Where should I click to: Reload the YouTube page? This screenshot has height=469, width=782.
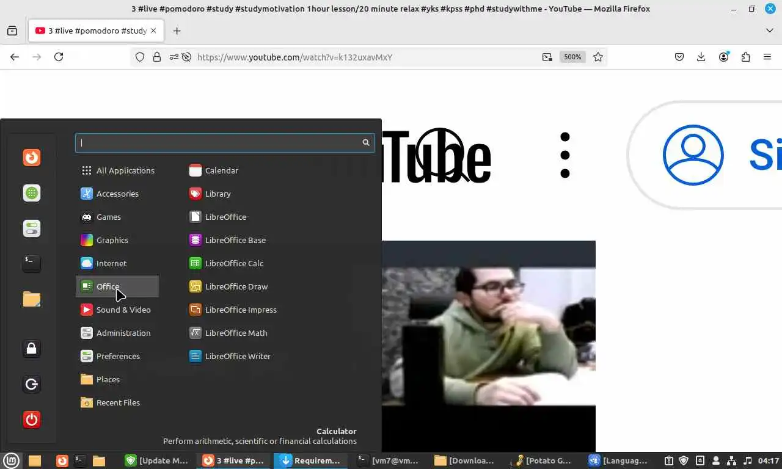[x=59, y=57]
